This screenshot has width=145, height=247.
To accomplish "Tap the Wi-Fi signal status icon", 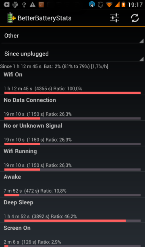I will (x=109, y=5).
